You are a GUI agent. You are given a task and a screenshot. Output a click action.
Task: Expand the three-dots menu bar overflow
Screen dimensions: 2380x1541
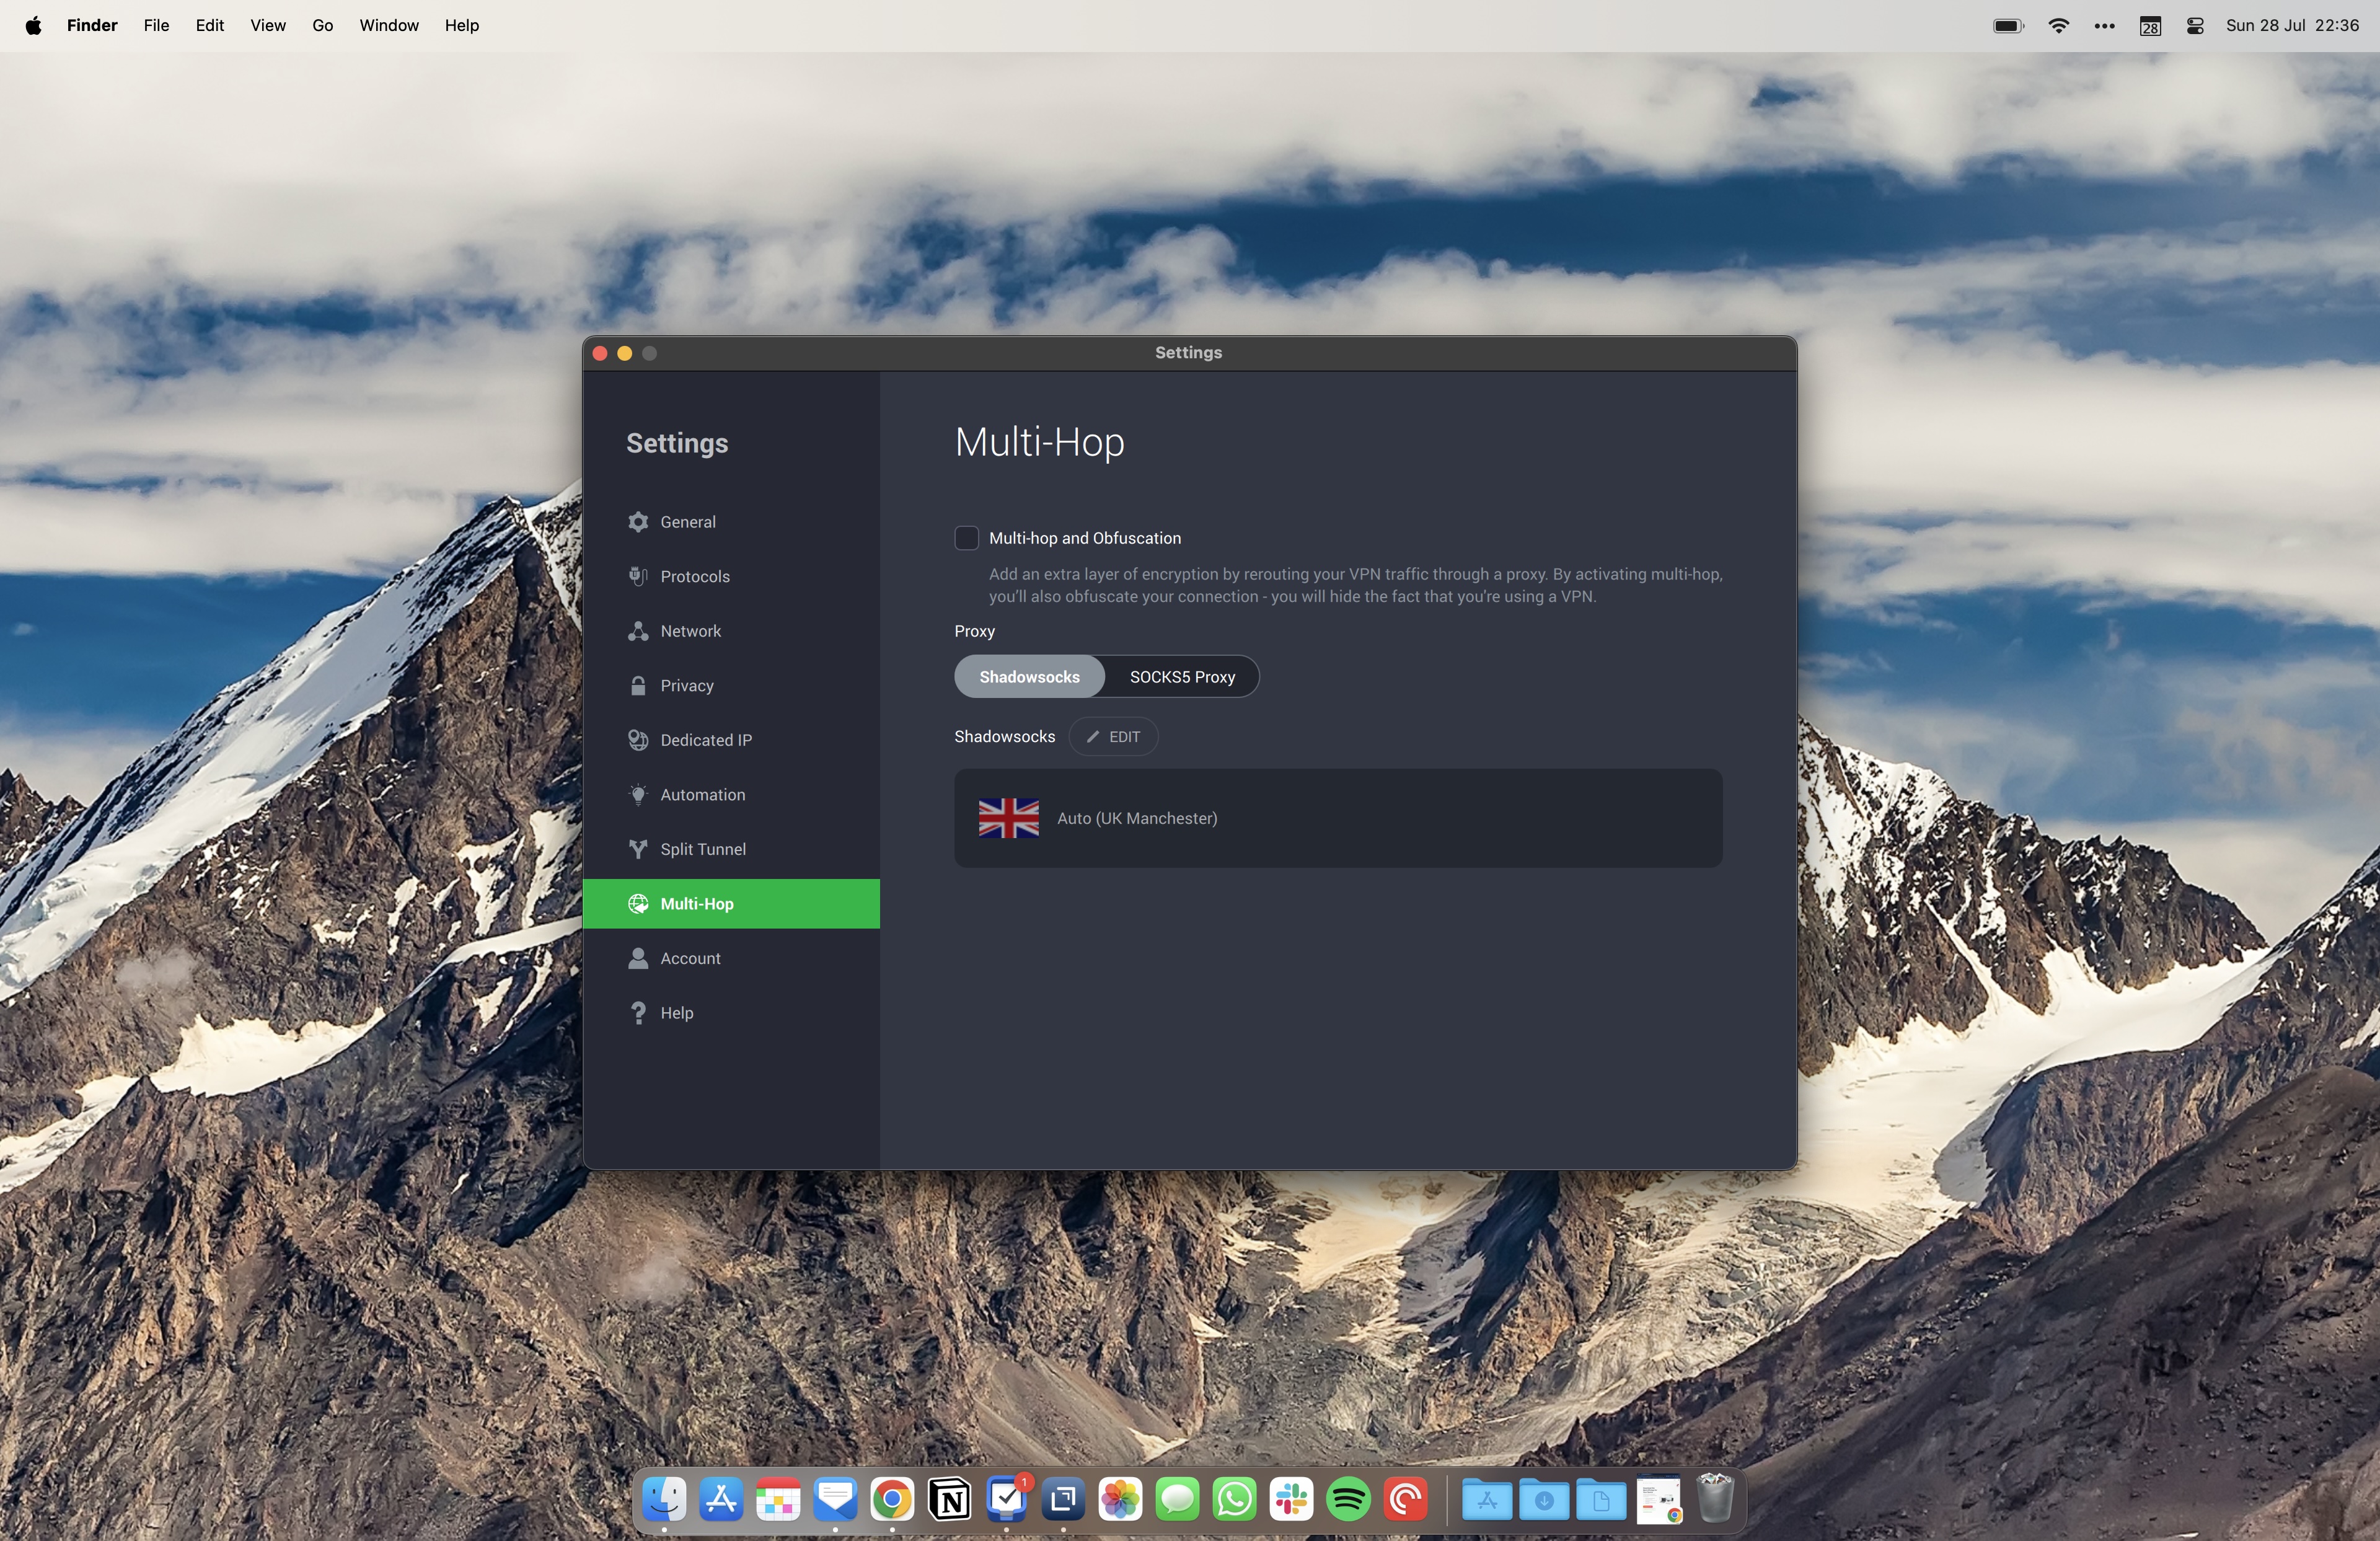coord(2104,26)
